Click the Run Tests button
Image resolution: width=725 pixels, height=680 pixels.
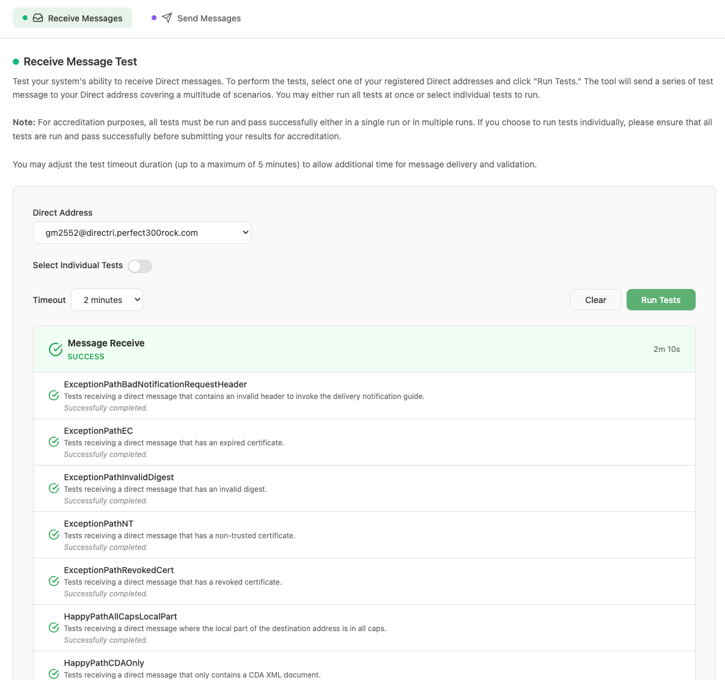[661, 300]
